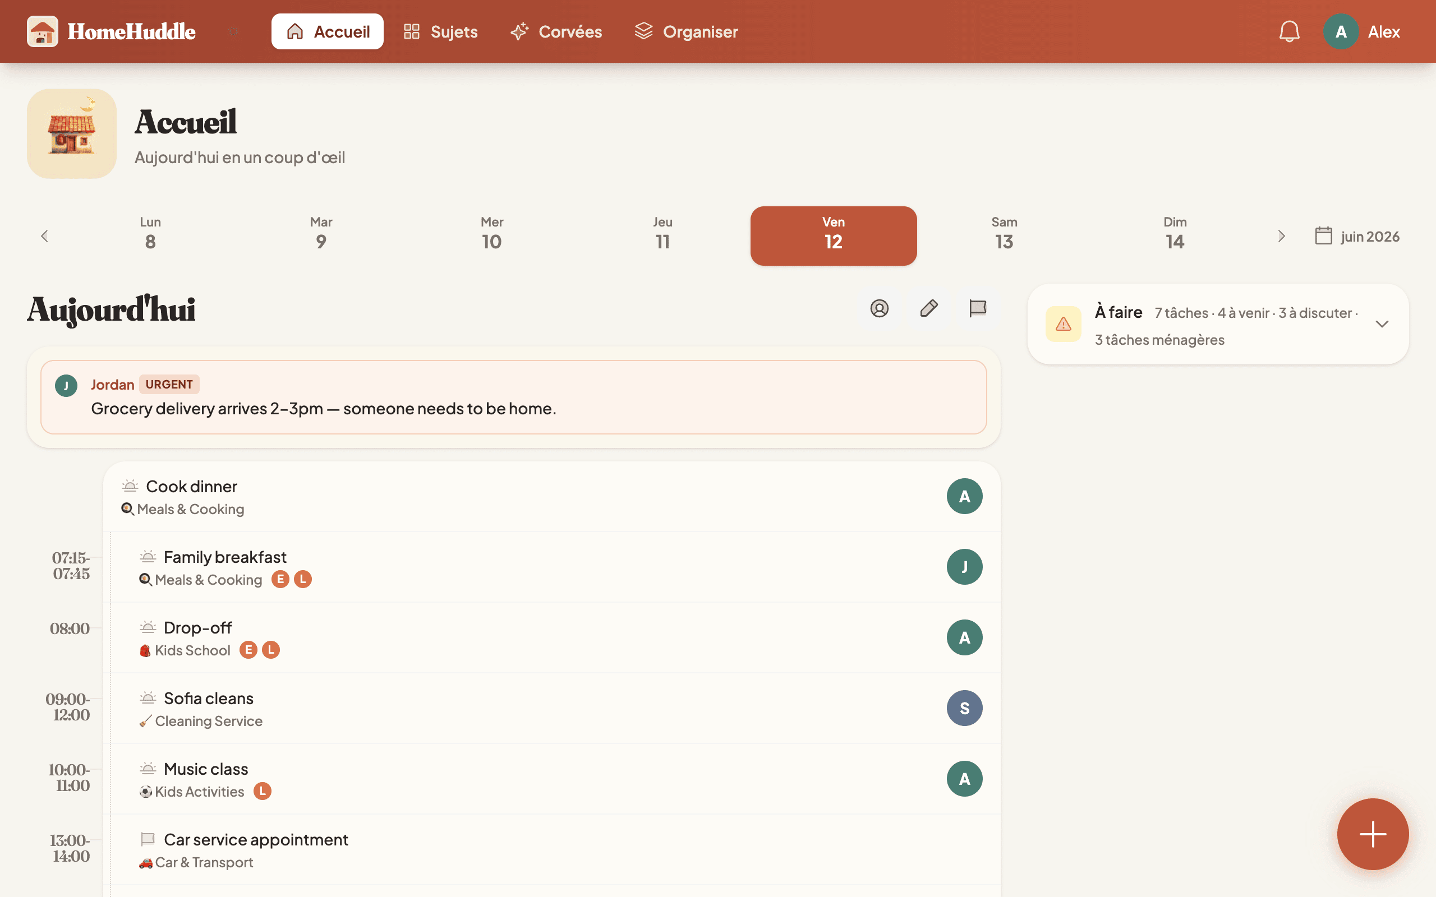Click the Car & Transport topic label
Image resolution: width=1436 pixels, height=897 pixels.
[204, 862]
